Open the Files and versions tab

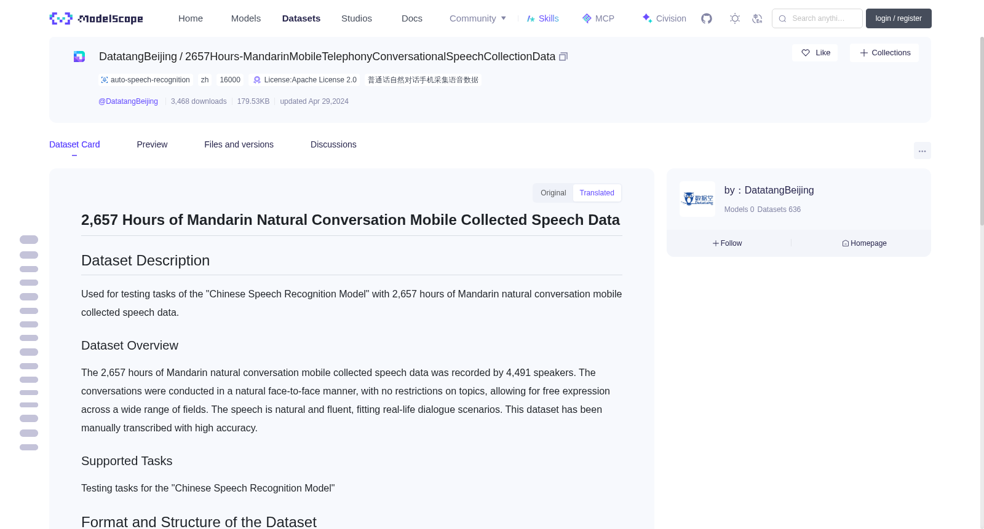(x=239, y=144)
